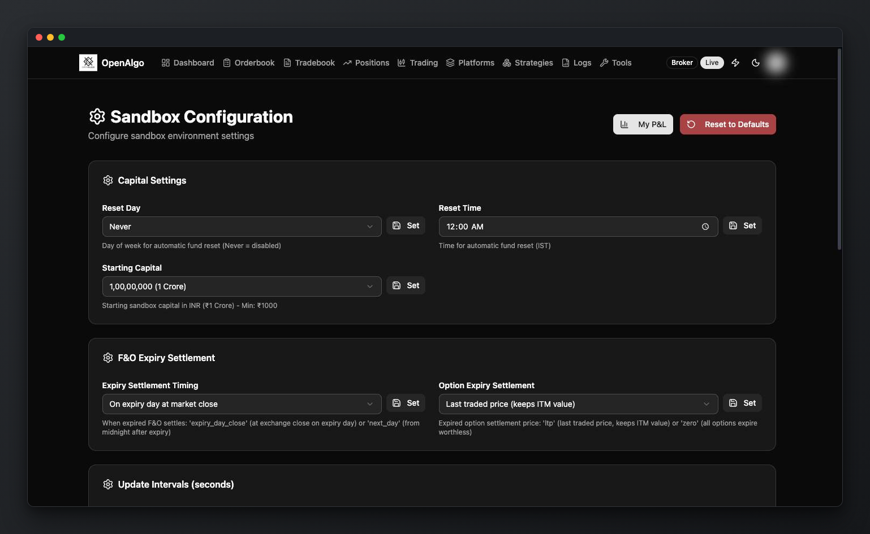Open the user profile avatar

[x=776, y=63]
